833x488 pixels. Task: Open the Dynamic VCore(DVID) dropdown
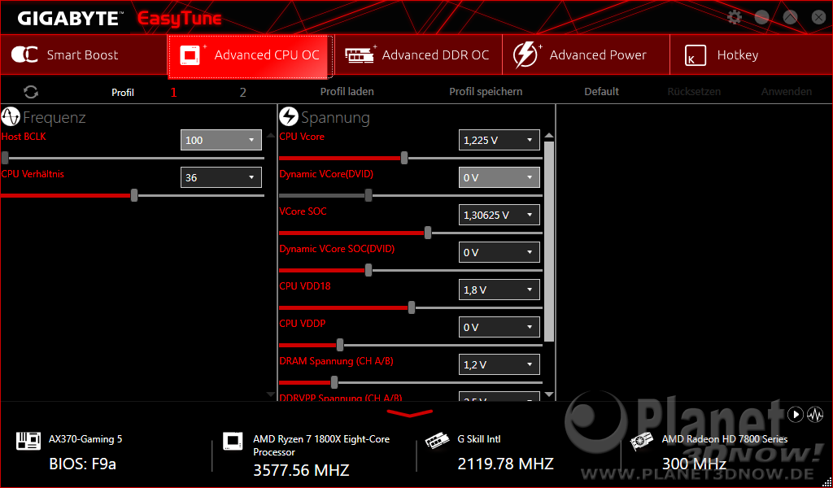(x=499, y=177)
